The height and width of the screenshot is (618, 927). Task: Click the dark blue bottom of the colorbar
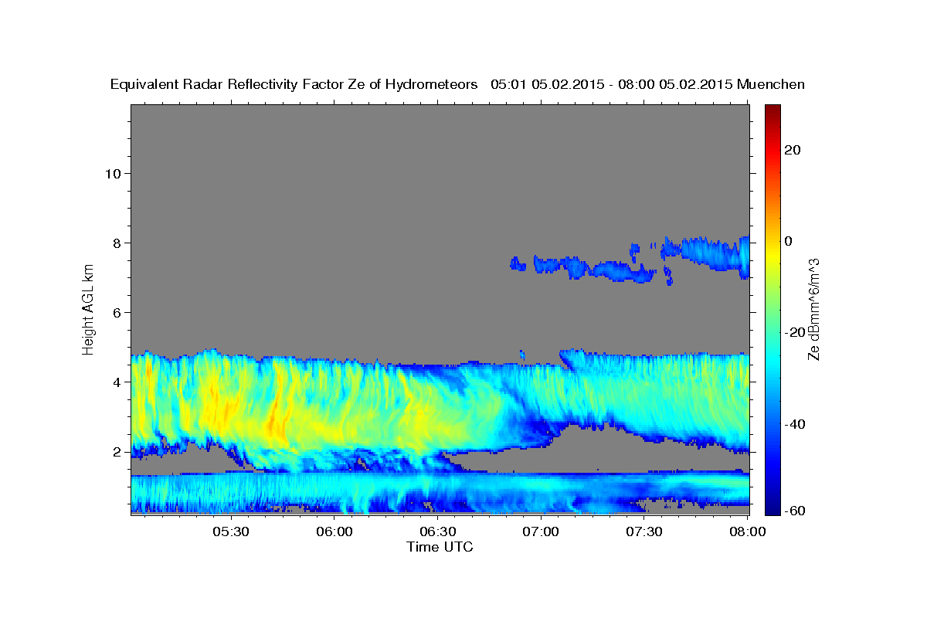point(772,506)
